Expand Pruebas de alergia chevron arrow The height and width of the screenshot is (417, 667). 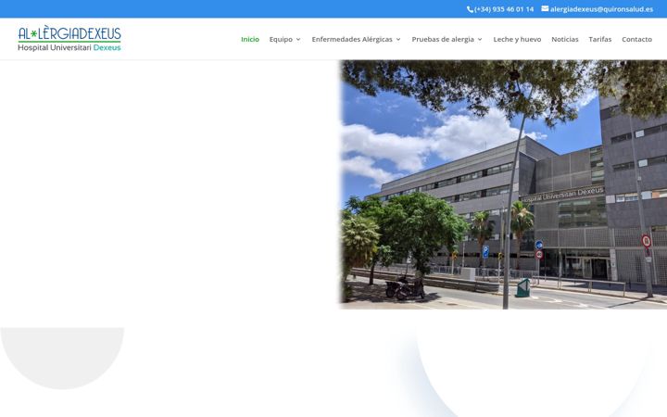(x=480, y=39)
